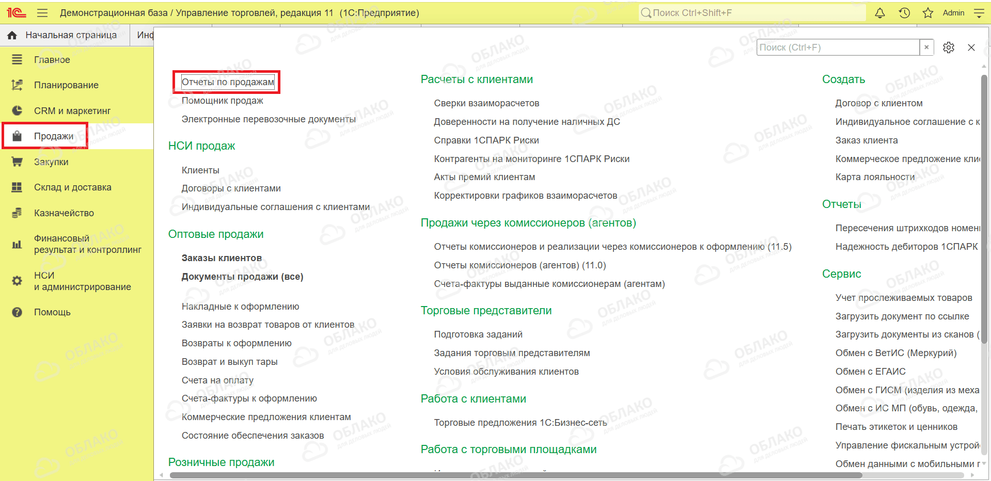Screen dimensions: 991x481
Task: Click the Admin user name
Action: click(x=953, y=13)
